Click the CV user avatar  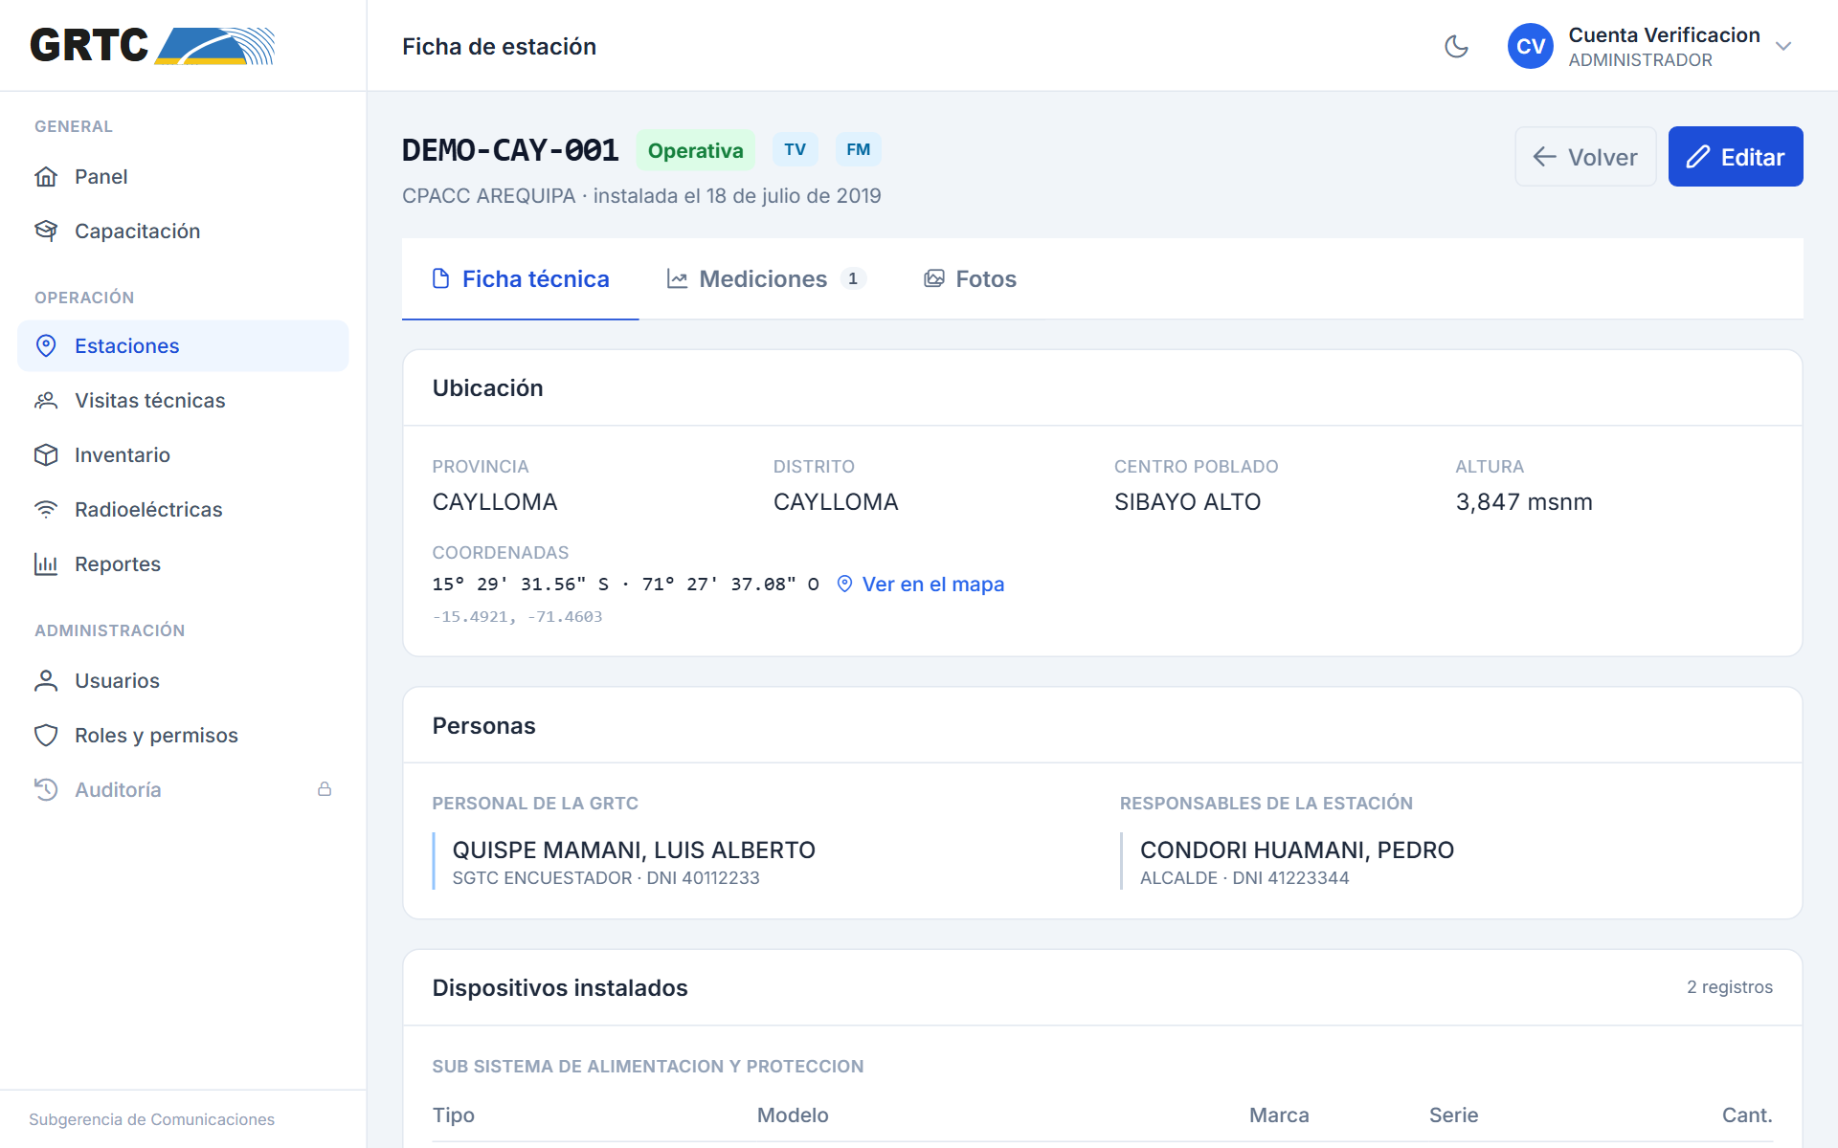[x=1530, y=46]
